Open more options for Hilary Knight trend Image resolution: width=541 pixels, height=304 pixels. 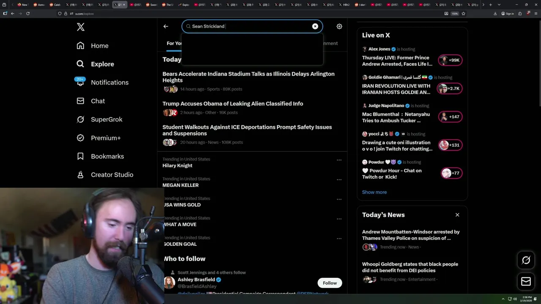coord(339,160)
